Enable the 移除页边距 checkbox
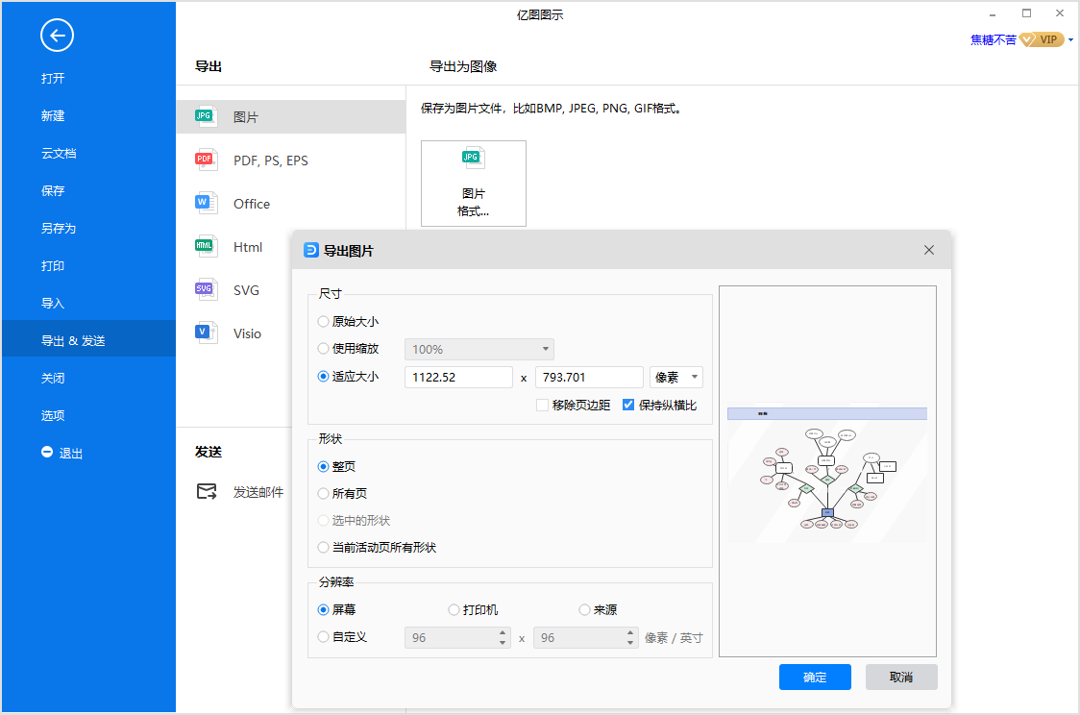1080x715 pixels. point(542,406)
